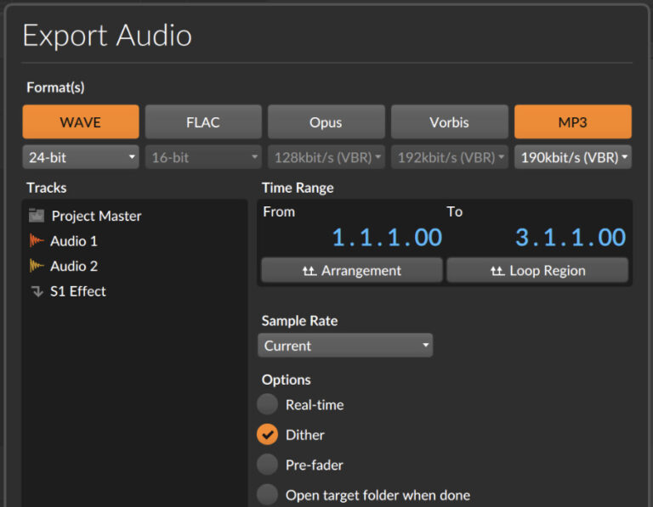Set time range from Arrangement
Image resolution: width=653 pixels, height=507 pixels.
tap(352, 270)
